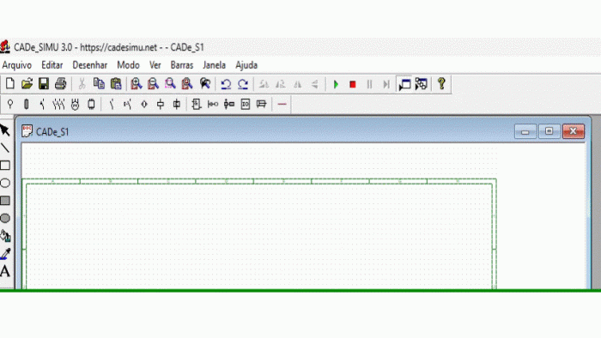
Task: Paste from clipboard with the paste icon
Action: click(116, 84)
